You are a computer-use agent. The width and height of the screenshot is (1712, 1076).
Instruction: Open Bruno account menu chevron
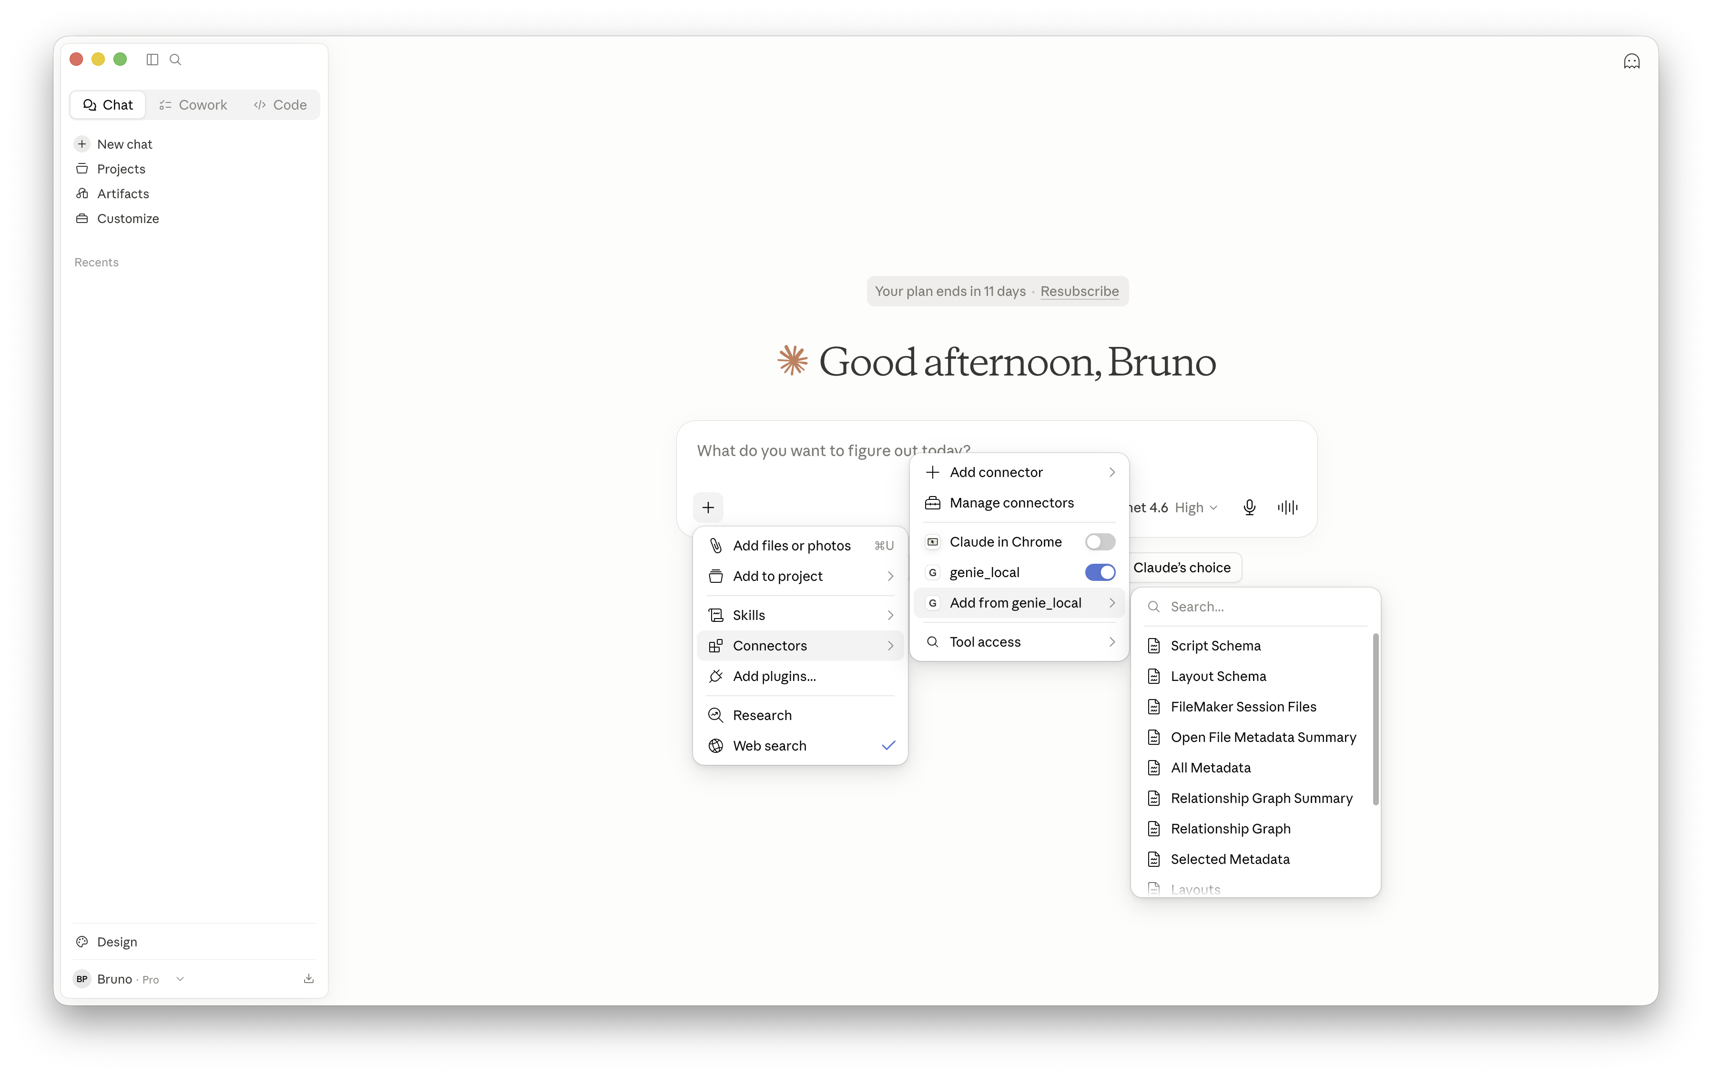click(180, 979)
